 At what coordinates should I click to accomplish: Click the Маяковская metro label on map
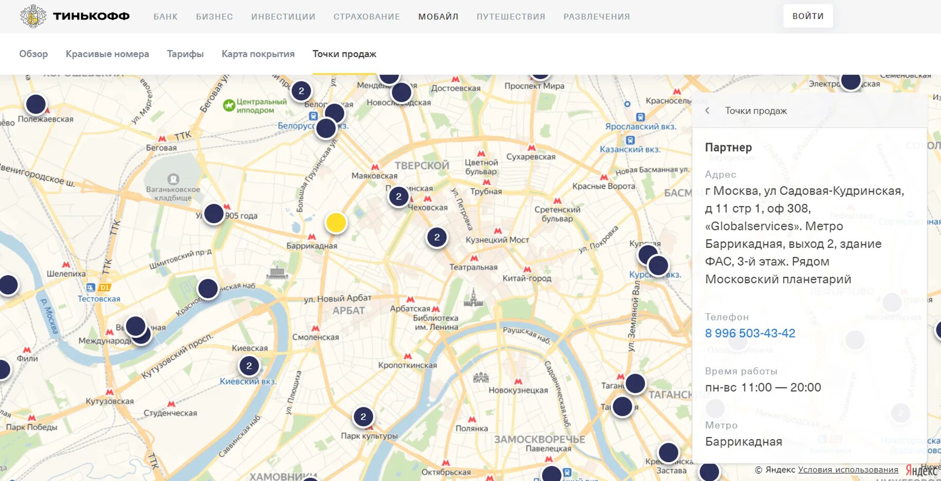(x=374, y=175)
